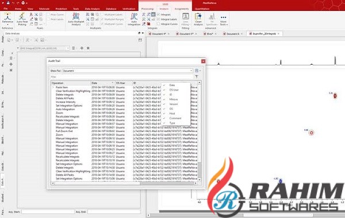This screenshot has height=218, width=345.
Task: Open the Line Fitting tool
Action: (x=186, y=19)
